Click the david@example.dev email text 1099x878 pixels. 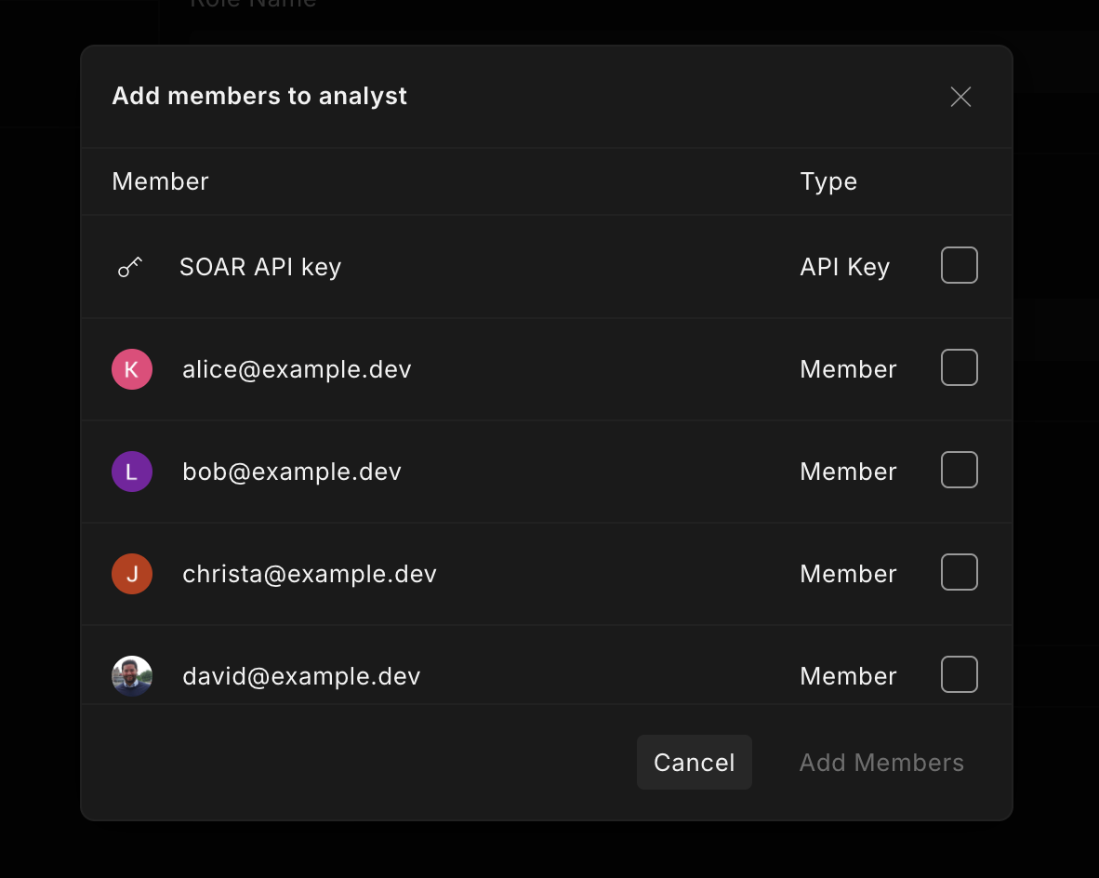[301, 676]
